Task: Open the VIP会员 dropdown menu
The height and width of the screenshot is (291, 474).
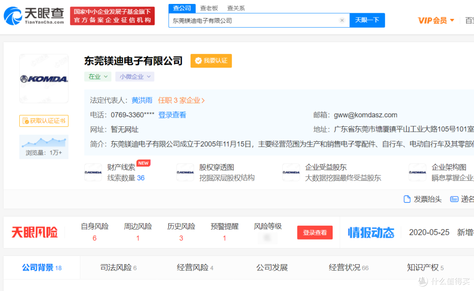Action: click(x=436, y=21)
